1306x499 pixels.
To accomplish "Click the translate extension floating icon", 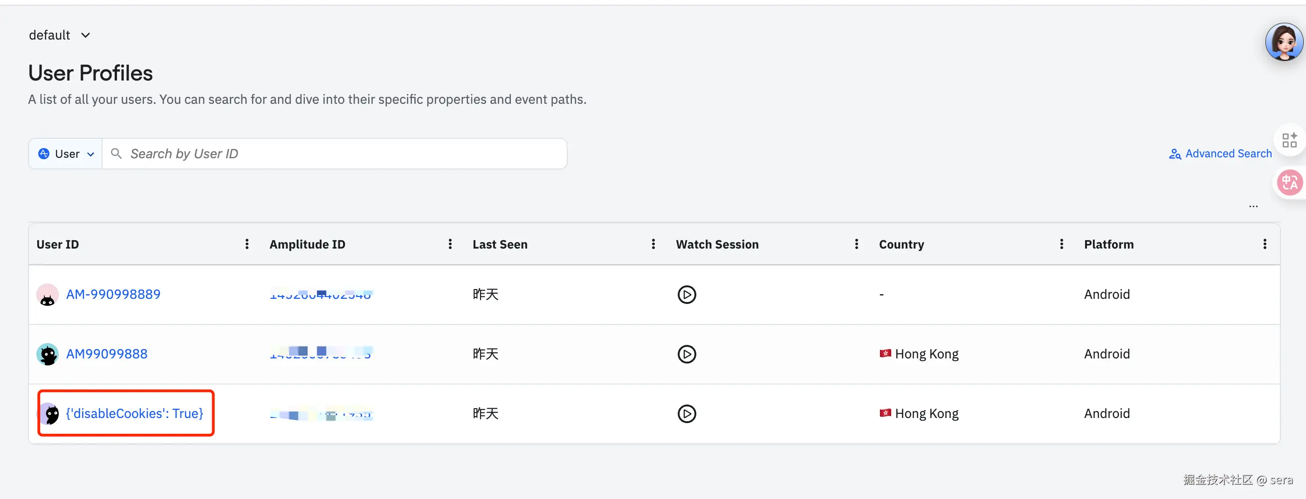I will coord(1289,182).
